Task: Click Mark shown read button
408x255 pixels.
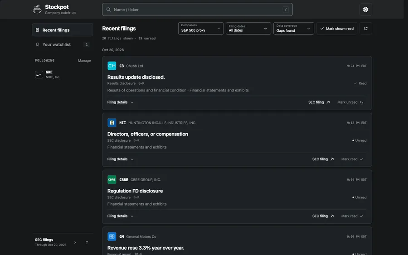Action: click(x=337, y=29)
